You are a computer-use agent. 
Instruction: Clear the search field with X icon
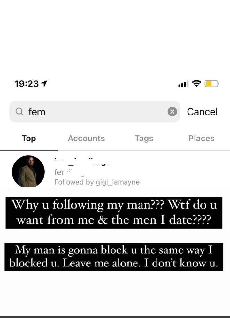(172, 112)
